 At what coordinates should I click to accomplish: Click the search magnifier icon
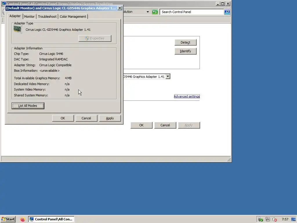[227, 12]
